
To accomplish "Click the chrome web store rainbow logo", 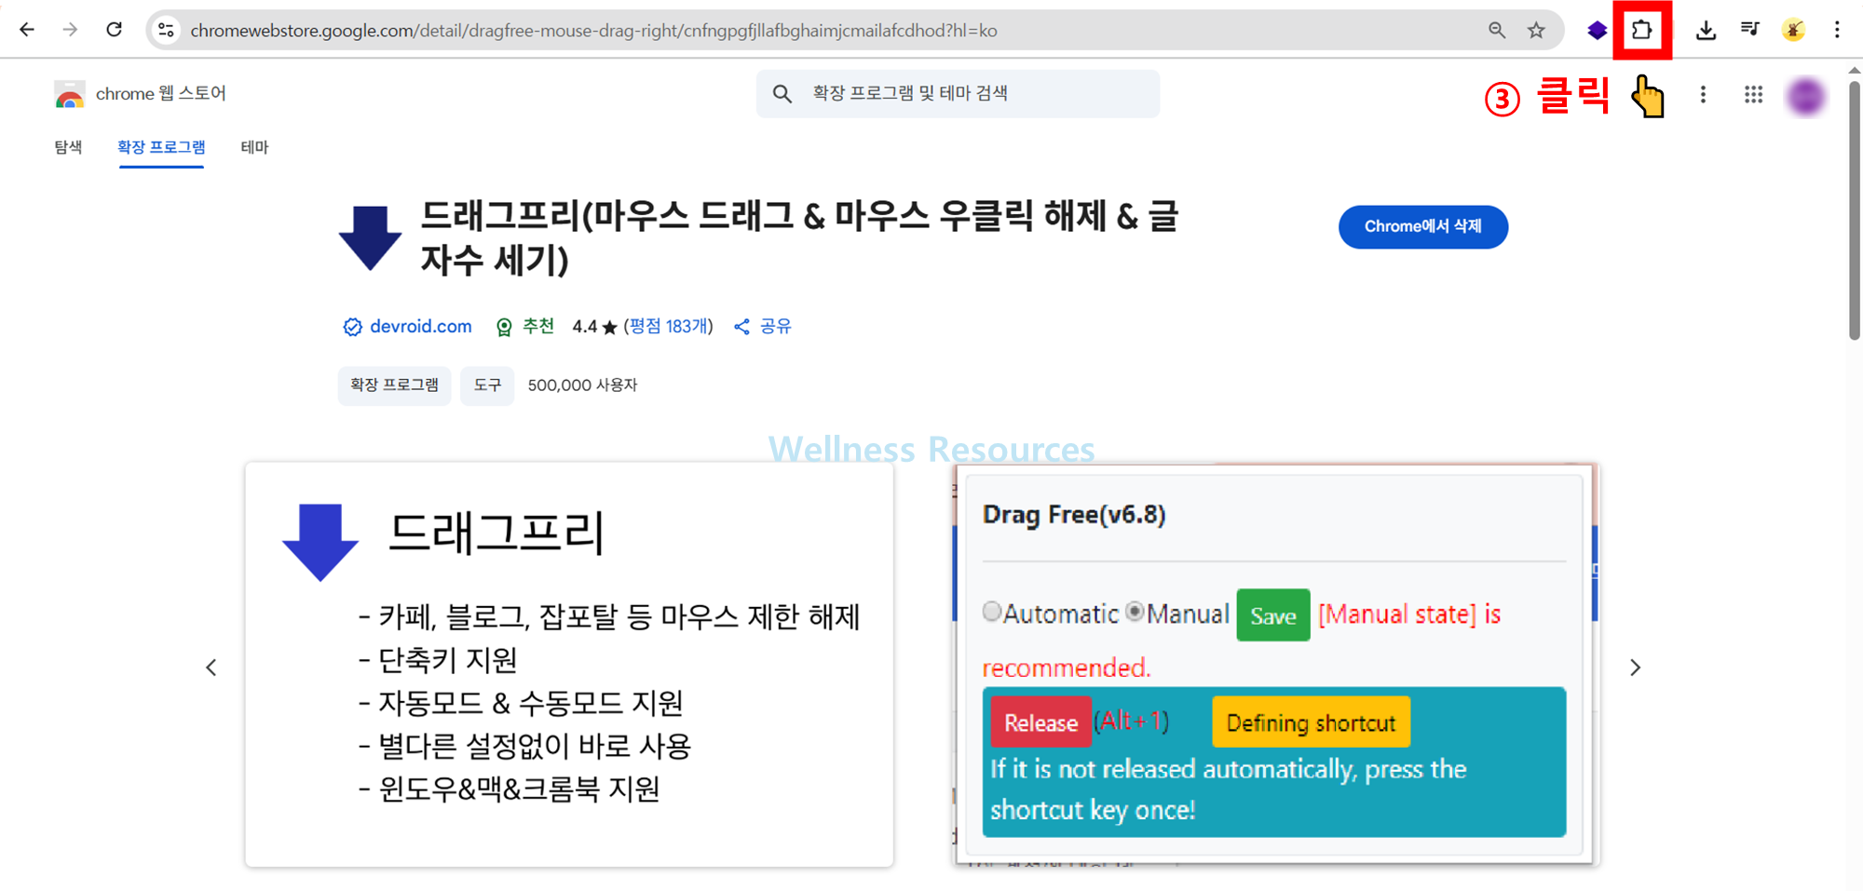I will (x=70, y=94).
